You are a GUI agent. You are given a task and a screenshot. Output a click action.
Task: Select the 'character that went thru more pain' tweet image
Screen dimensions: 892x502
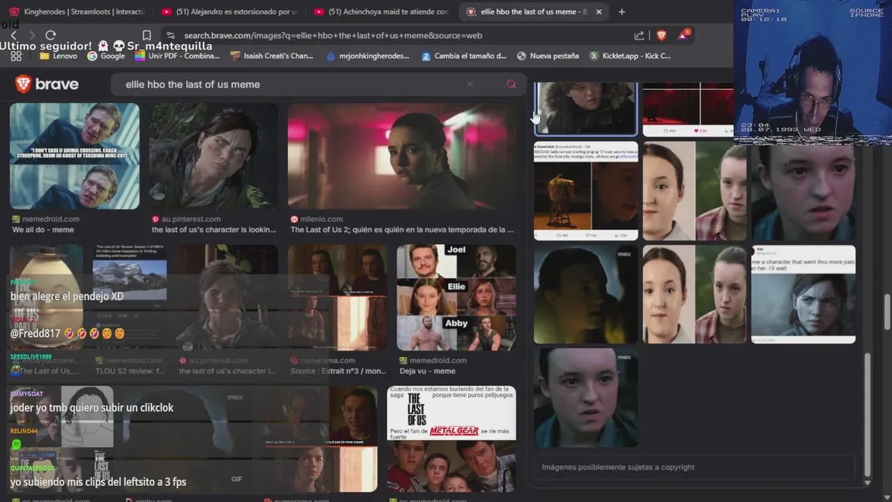coord(803,294)
